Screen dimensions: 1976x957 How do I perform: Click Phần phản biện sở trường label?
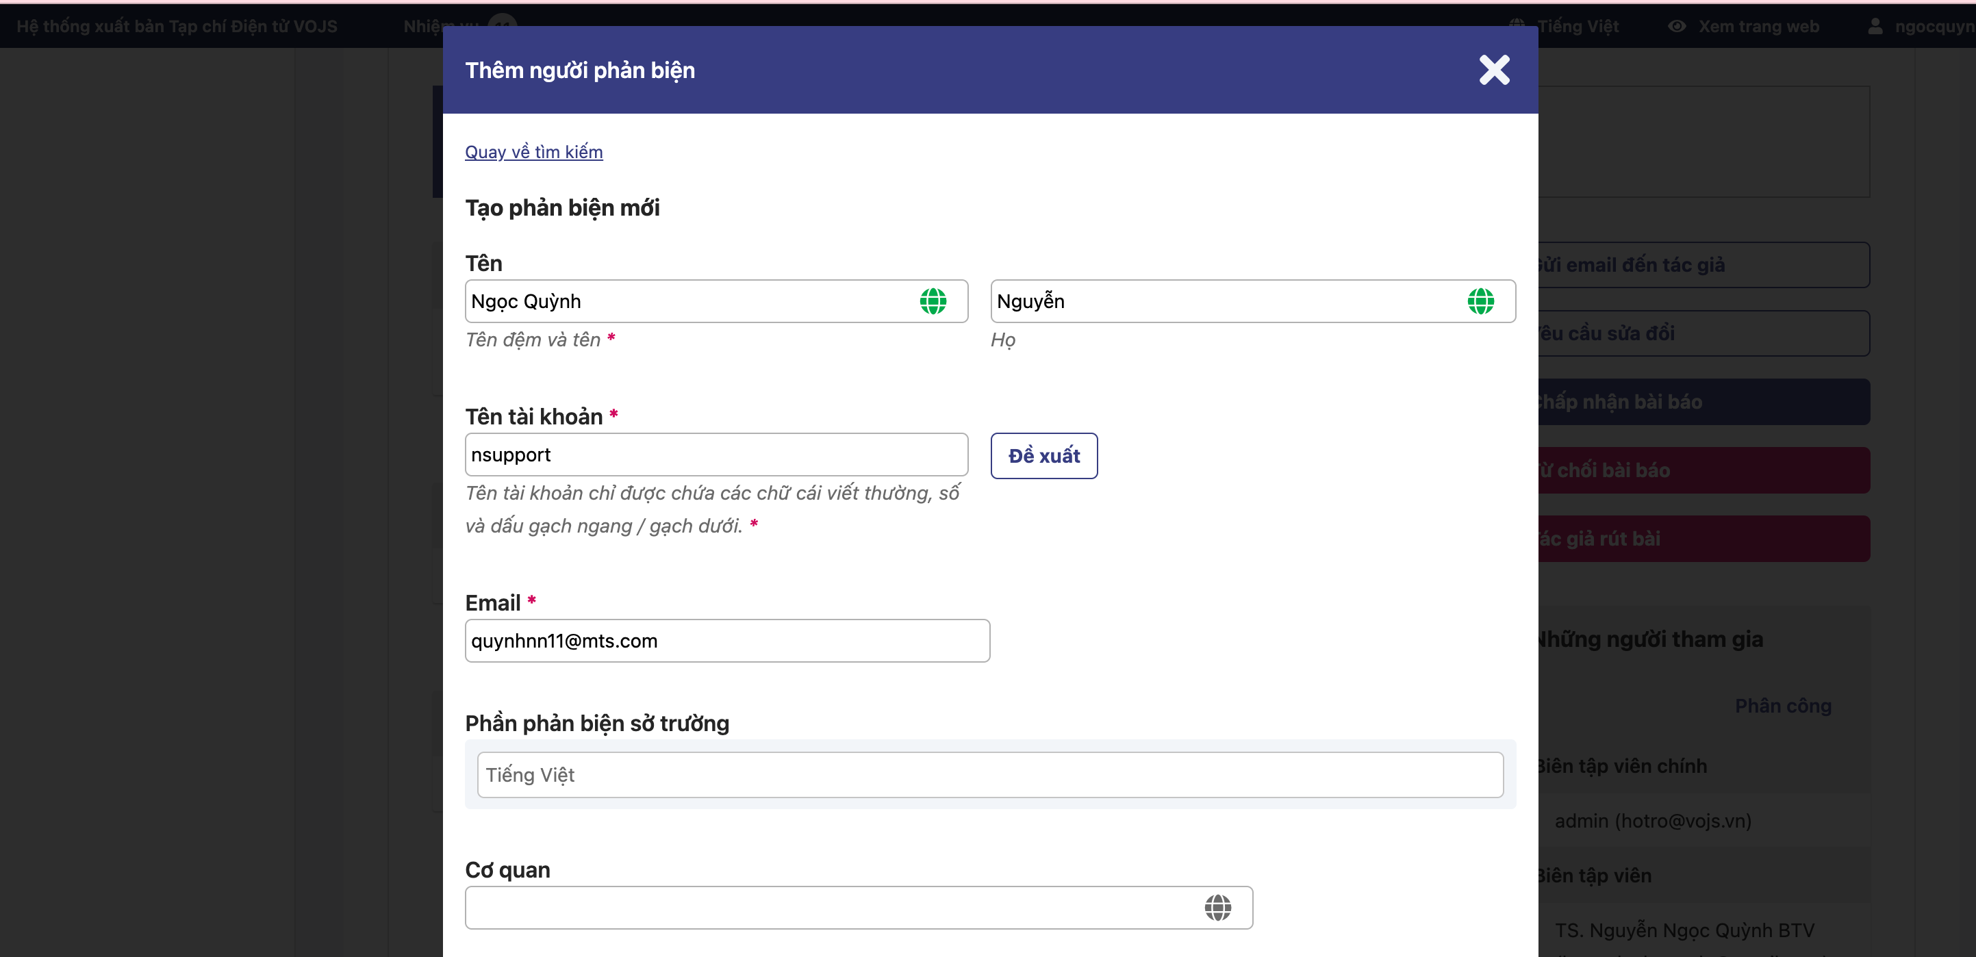pyautogui.click(x=597, y=723)
